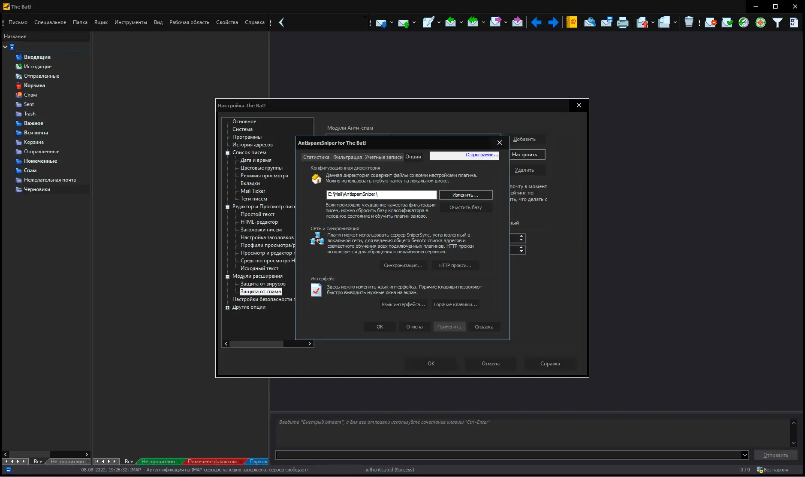This screenshot has height=477, width=805.
Task: Open dropdown arrow next to Copy to folder
Action: (x=675, y=22)
